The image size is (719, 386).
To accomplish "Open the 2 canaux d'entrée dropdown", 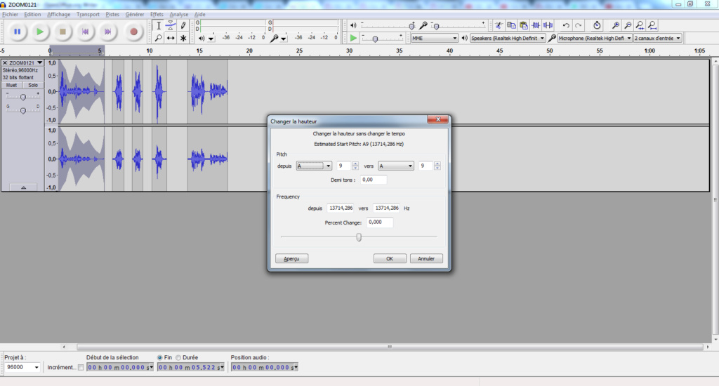I will (x=657, y=38).
